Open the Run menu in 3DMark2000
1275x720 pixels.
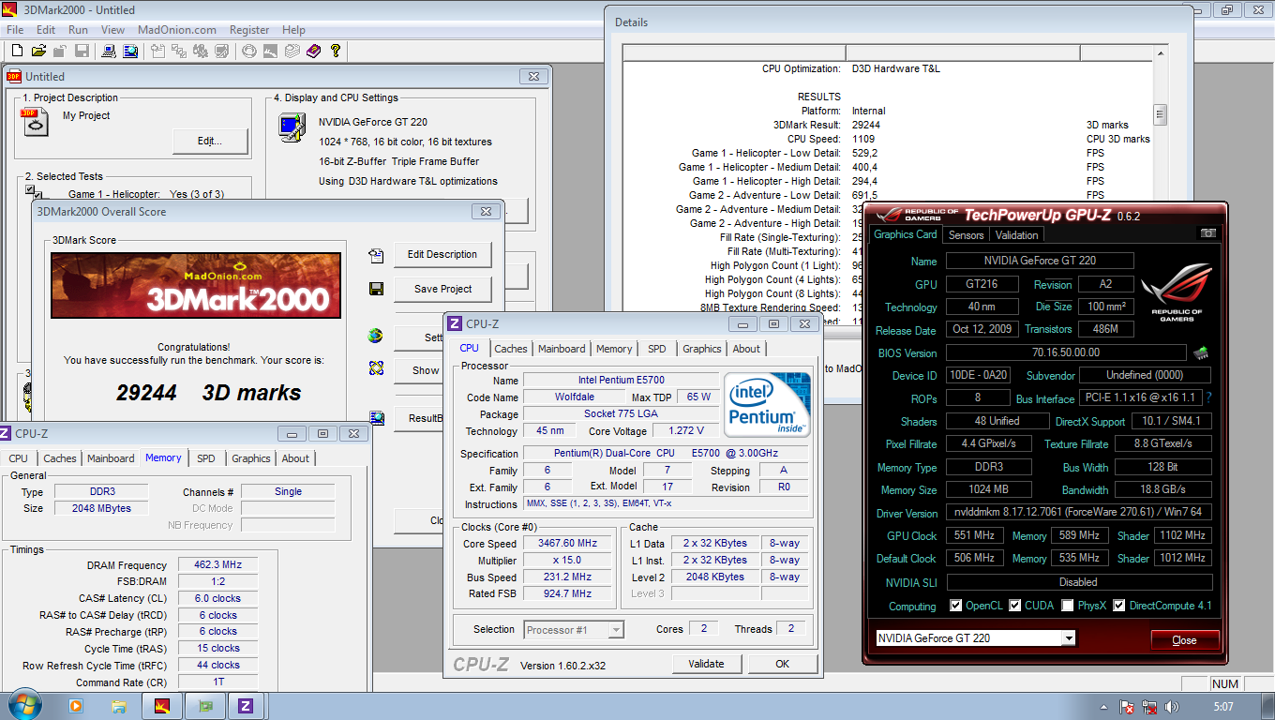point(79,30)
